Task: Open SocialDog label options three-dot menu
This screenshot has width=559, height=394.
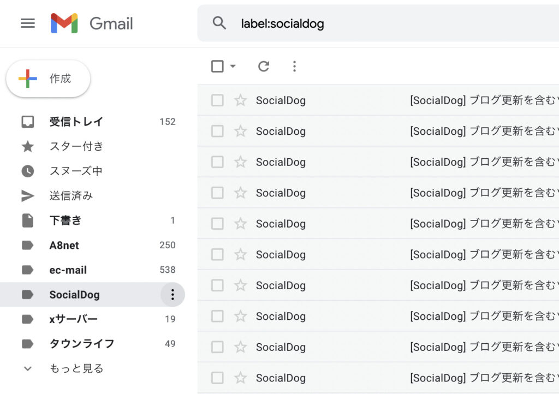Action: coord(173,295)
